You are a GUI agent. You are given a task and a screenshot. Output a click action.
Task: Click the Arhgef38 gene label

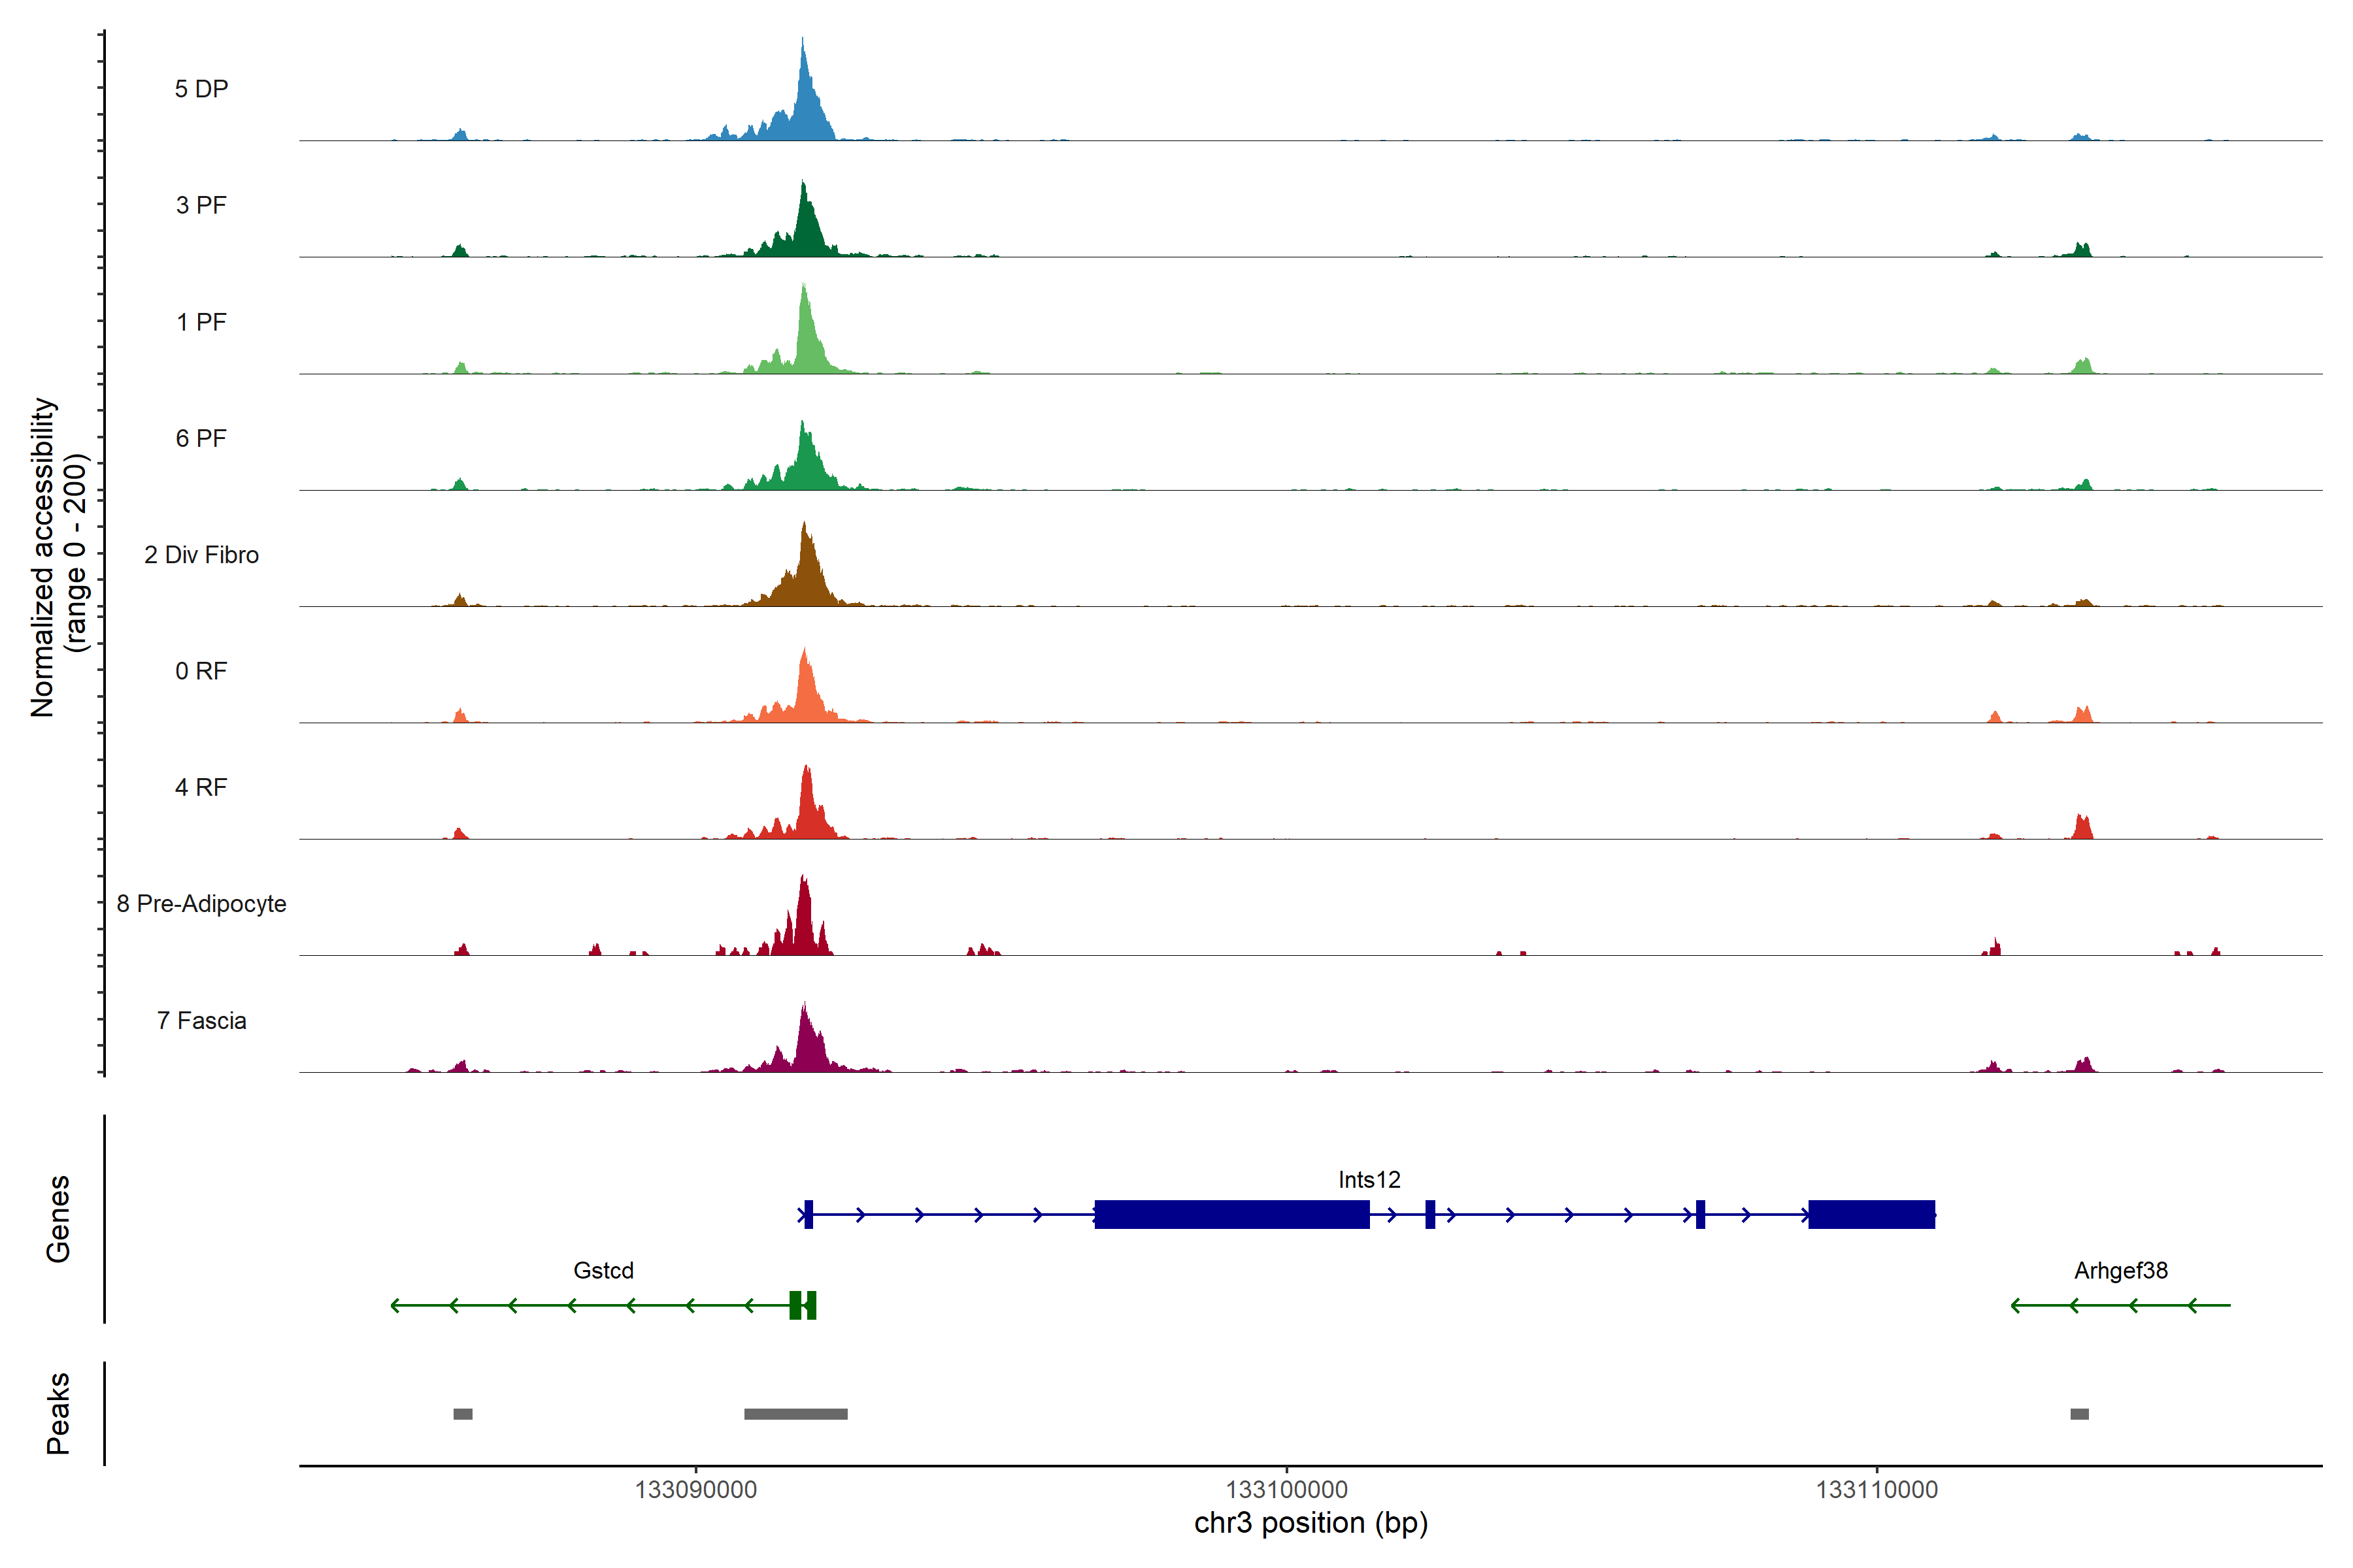(2121, 1271)
